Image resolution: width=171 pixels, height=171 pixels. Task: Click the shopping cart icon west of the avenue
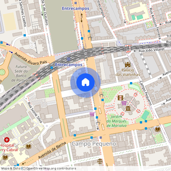92,114
